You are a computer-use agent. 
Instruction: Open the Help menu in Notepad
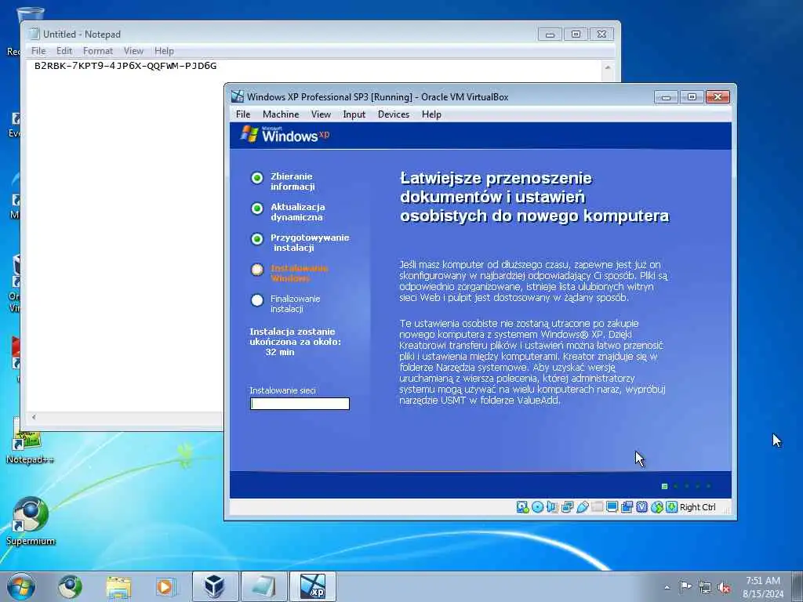point(165,51)
